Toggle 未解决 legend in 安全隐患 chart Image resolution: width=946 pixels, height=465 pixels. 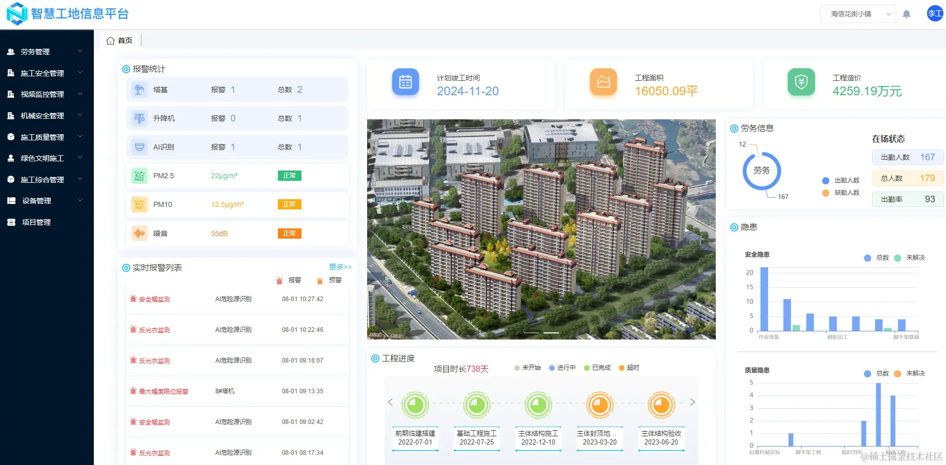910,258
